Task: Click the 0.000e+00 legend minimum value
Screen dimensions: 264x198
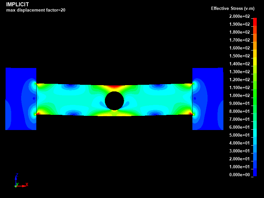Action: tap(240, 175)
